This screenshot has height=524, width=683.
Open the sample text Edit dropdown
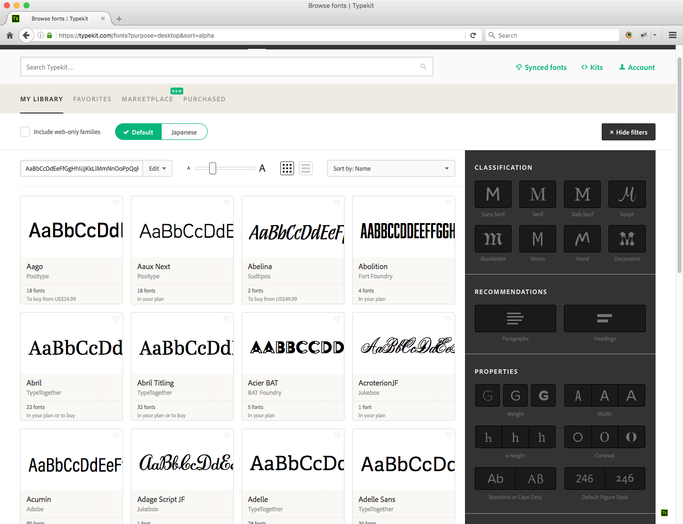click(157, 168)
